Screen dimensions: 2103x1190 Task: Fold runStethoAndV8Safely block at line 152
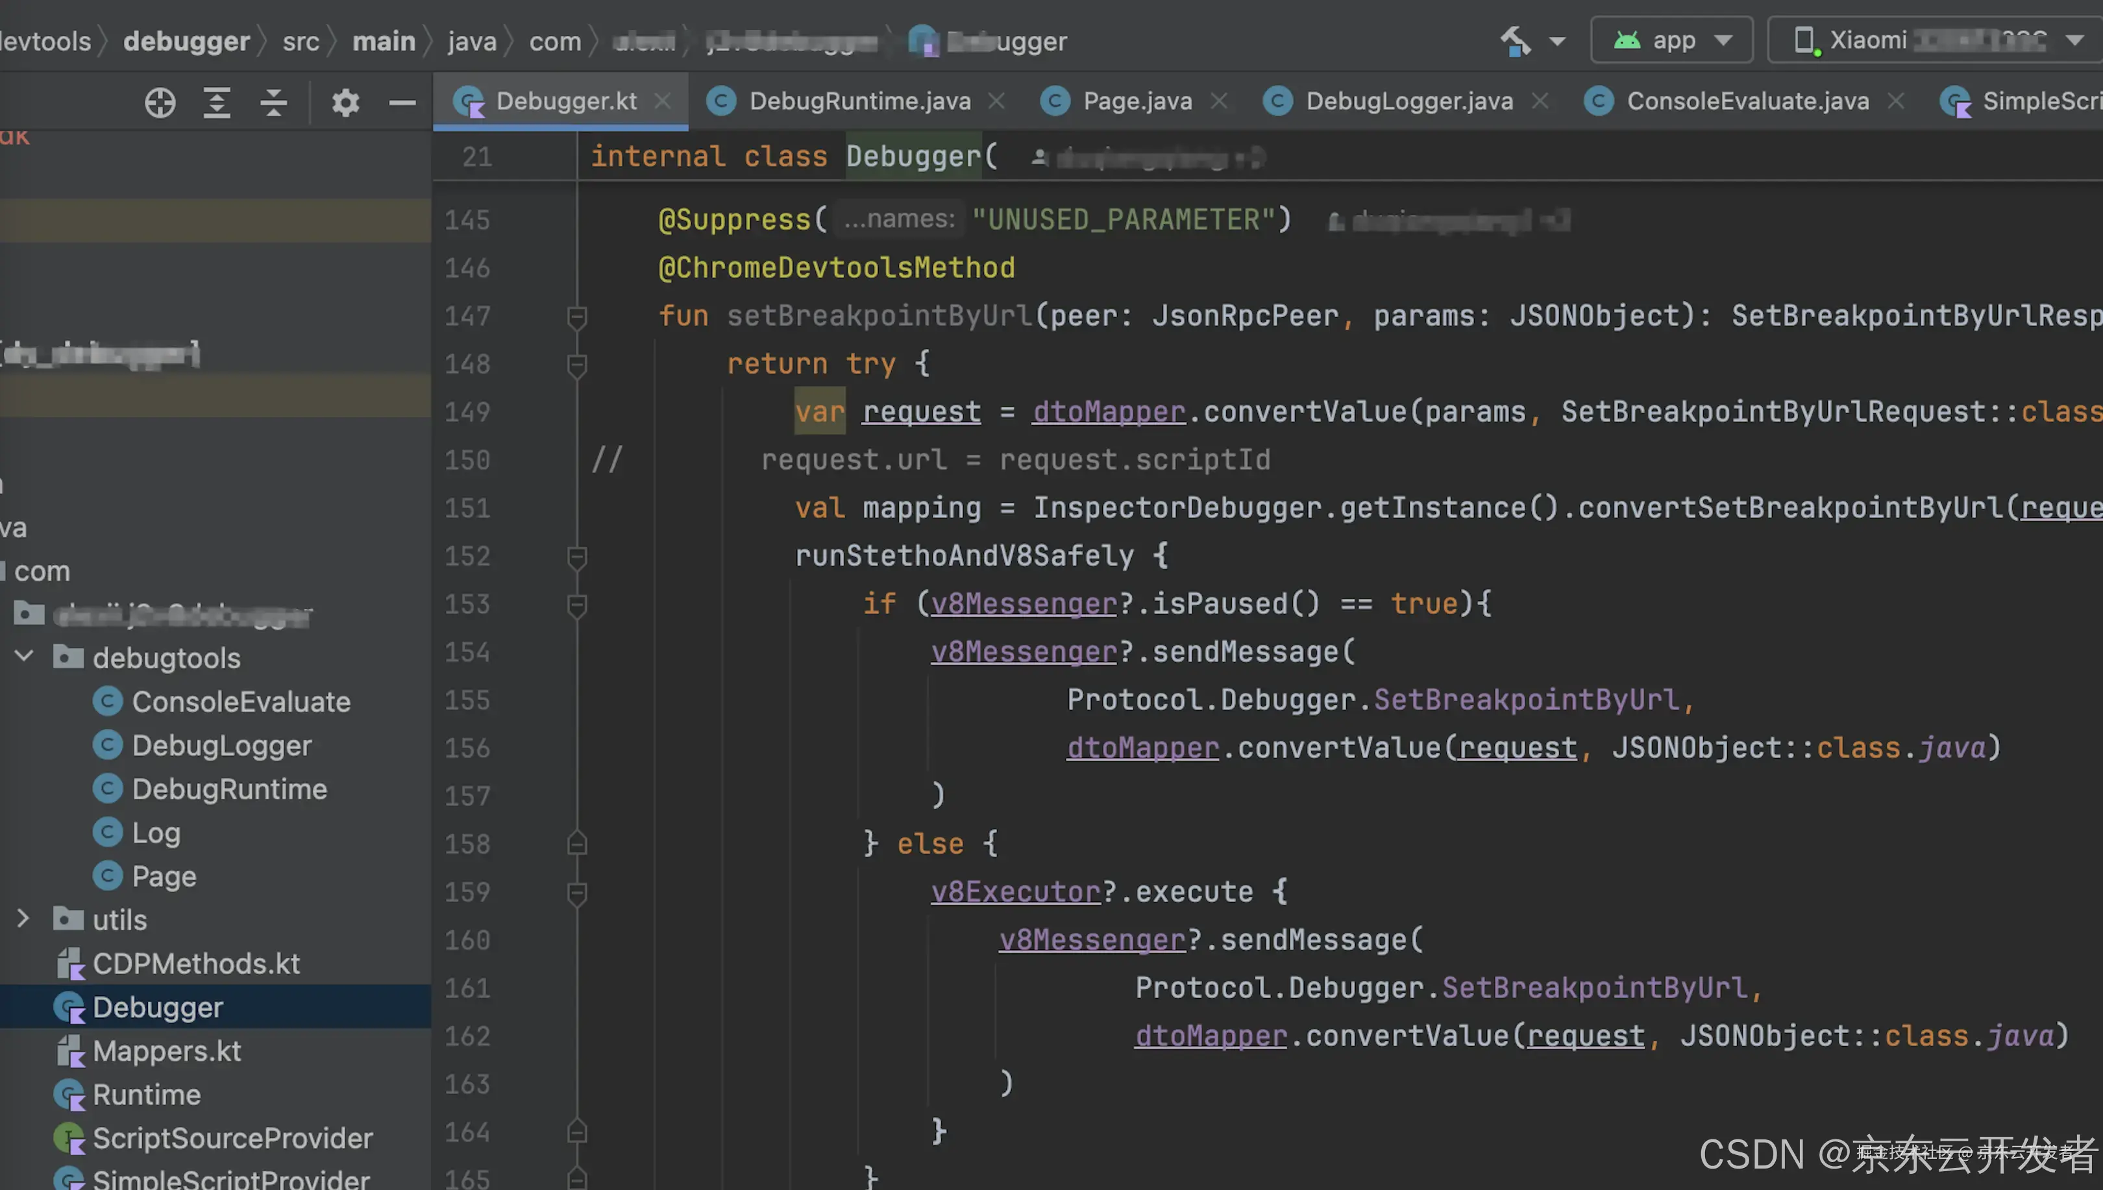(x=577, y=557)
